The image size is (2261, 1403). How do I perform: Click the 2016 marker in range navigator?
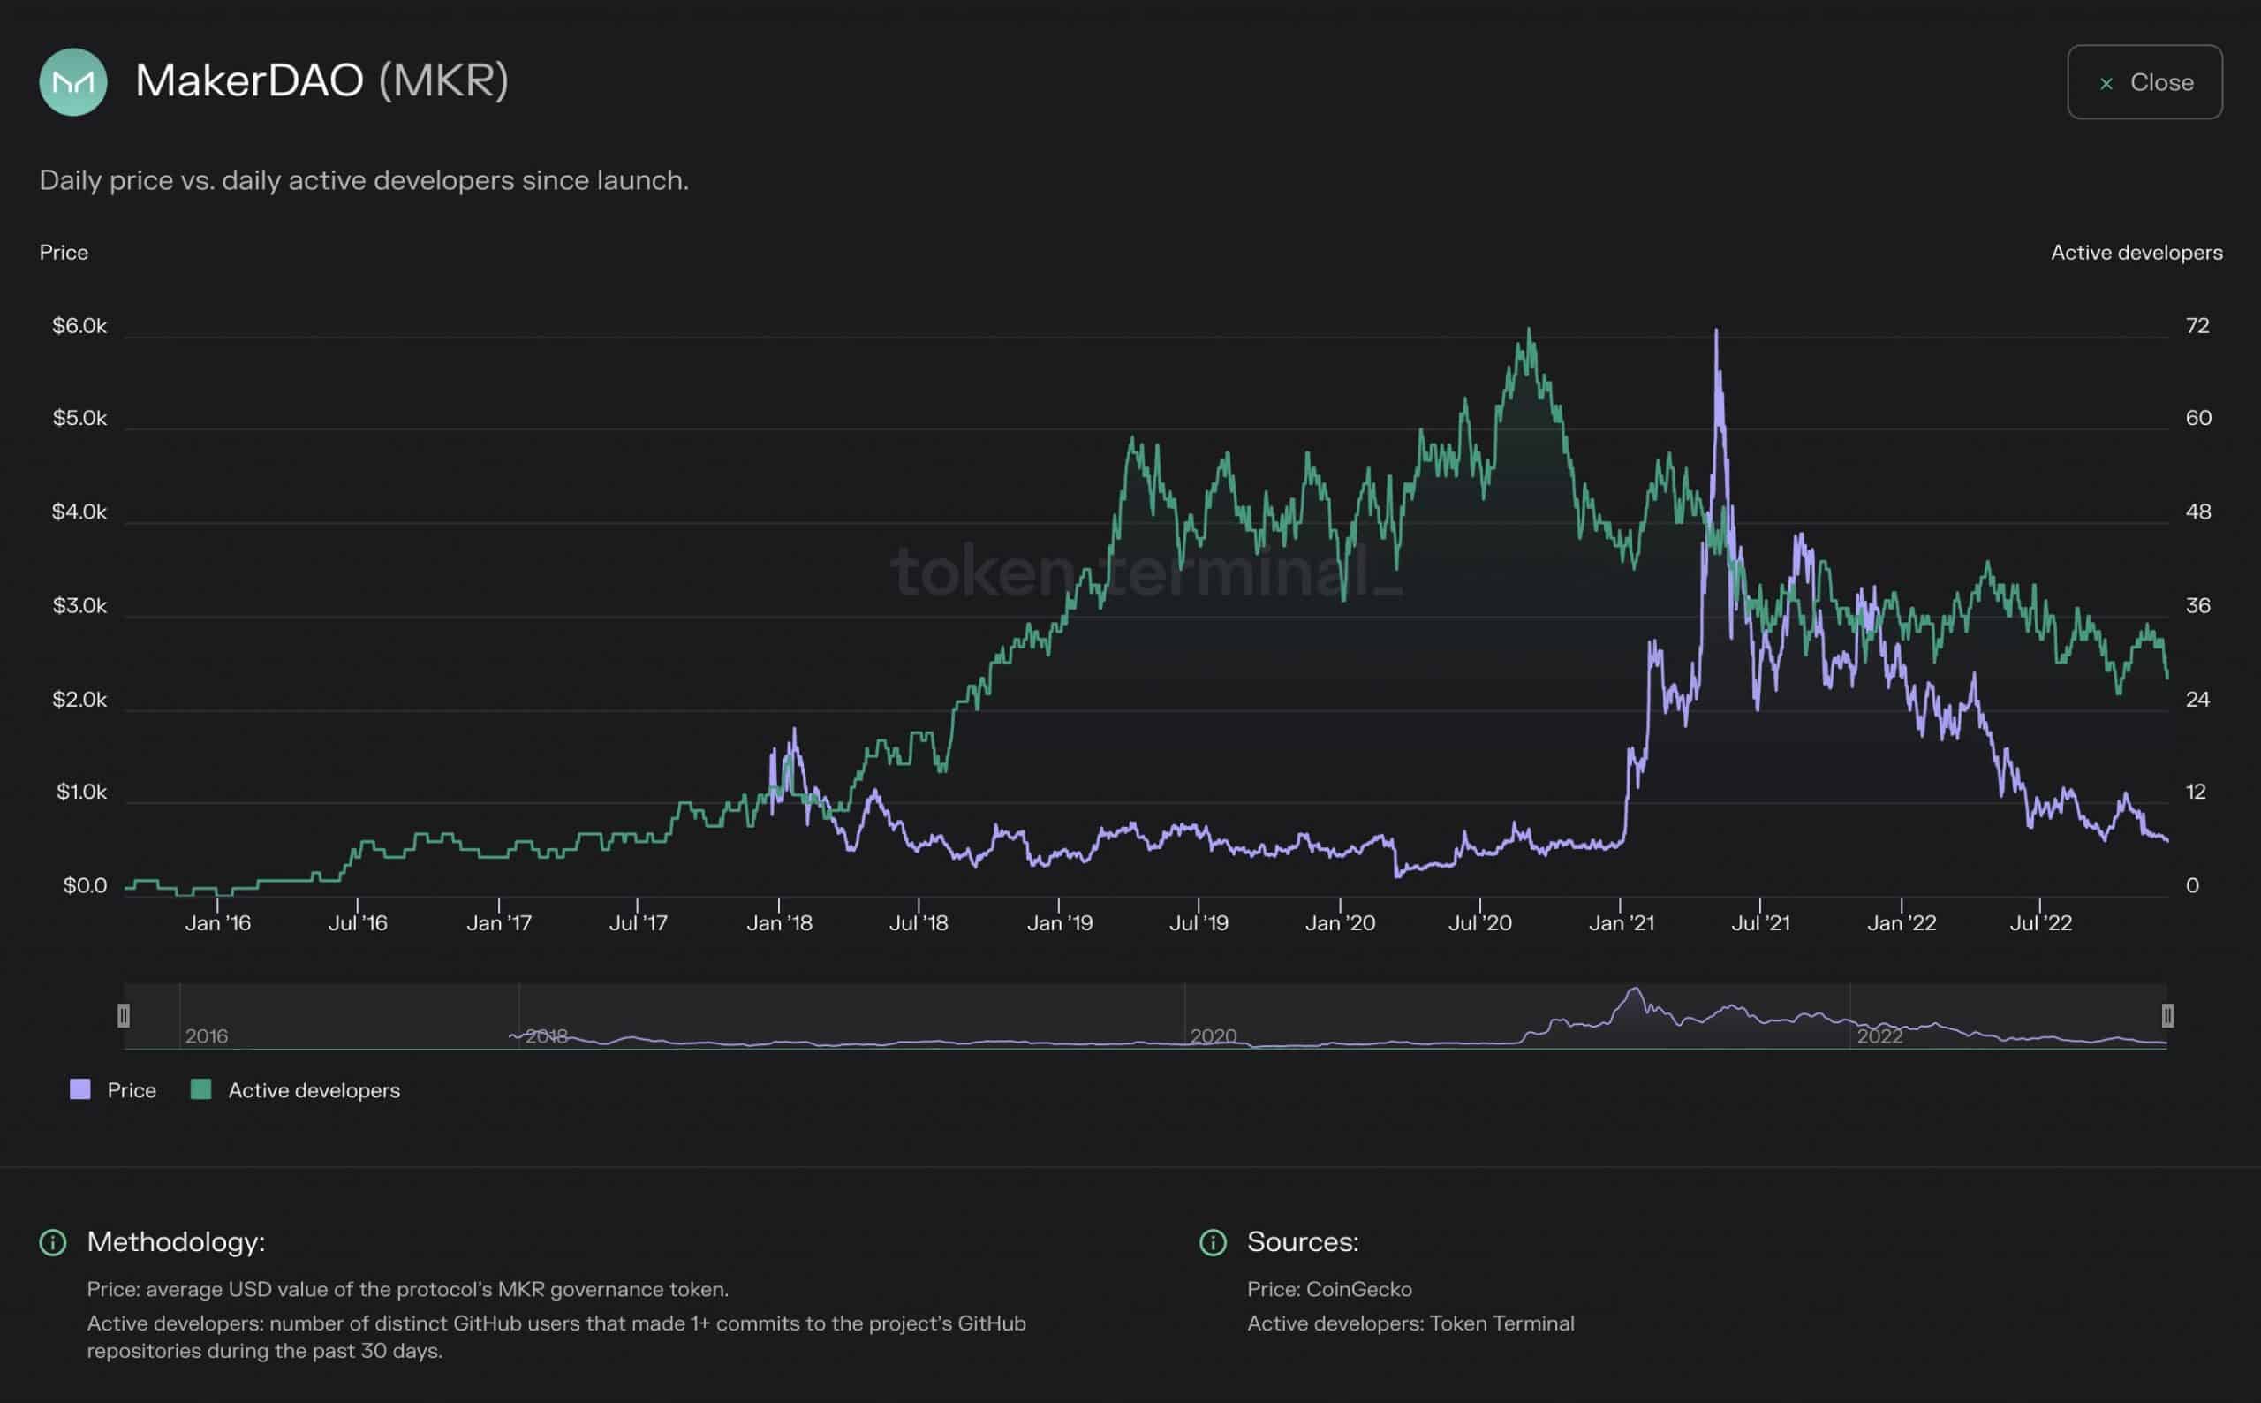tap(206, 1035)
